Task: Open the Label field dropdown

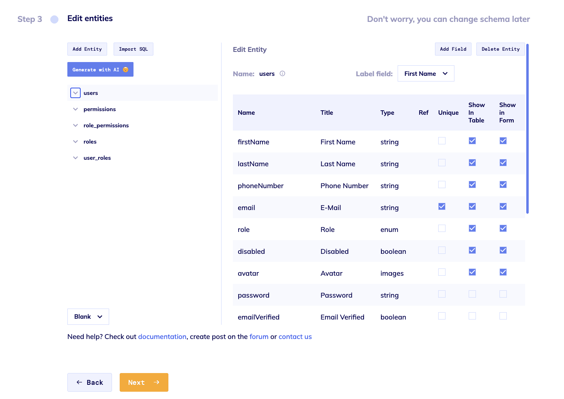Action: (x=426, y=73)
